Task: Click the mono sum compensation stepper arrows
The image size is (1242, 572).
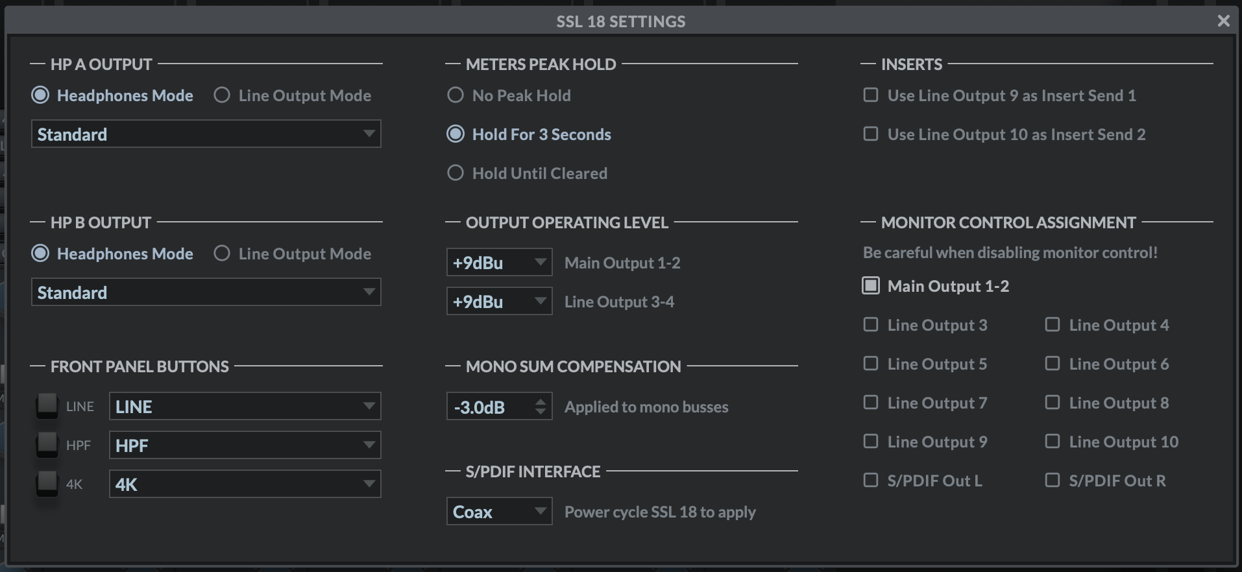Action: (541, 407)
